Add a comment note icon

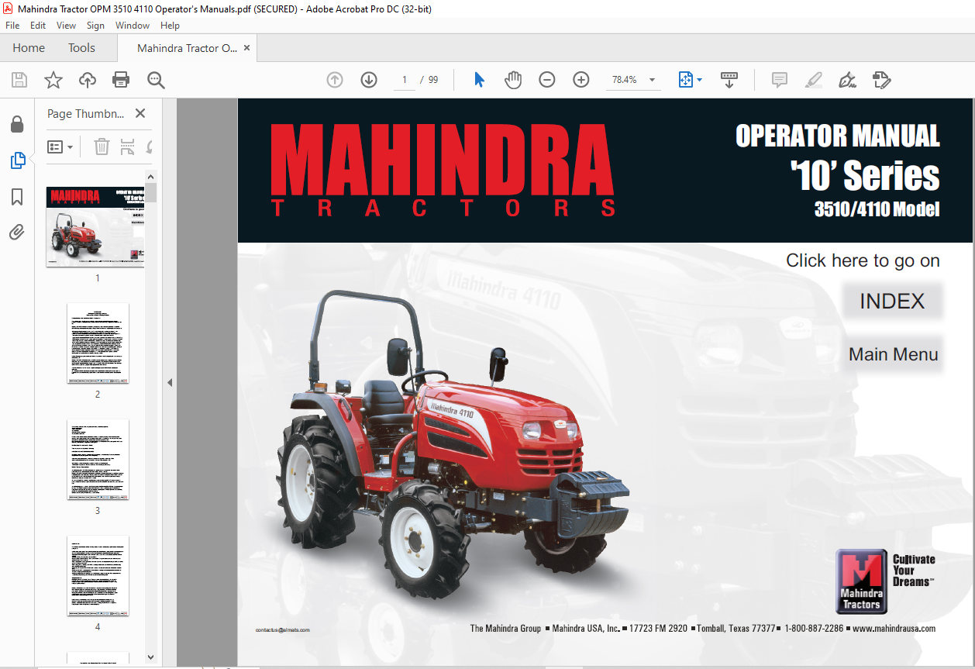click(779, 80)
